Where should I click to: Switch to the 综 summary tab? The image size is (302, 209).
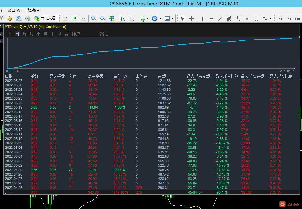(x=11, y=34)
